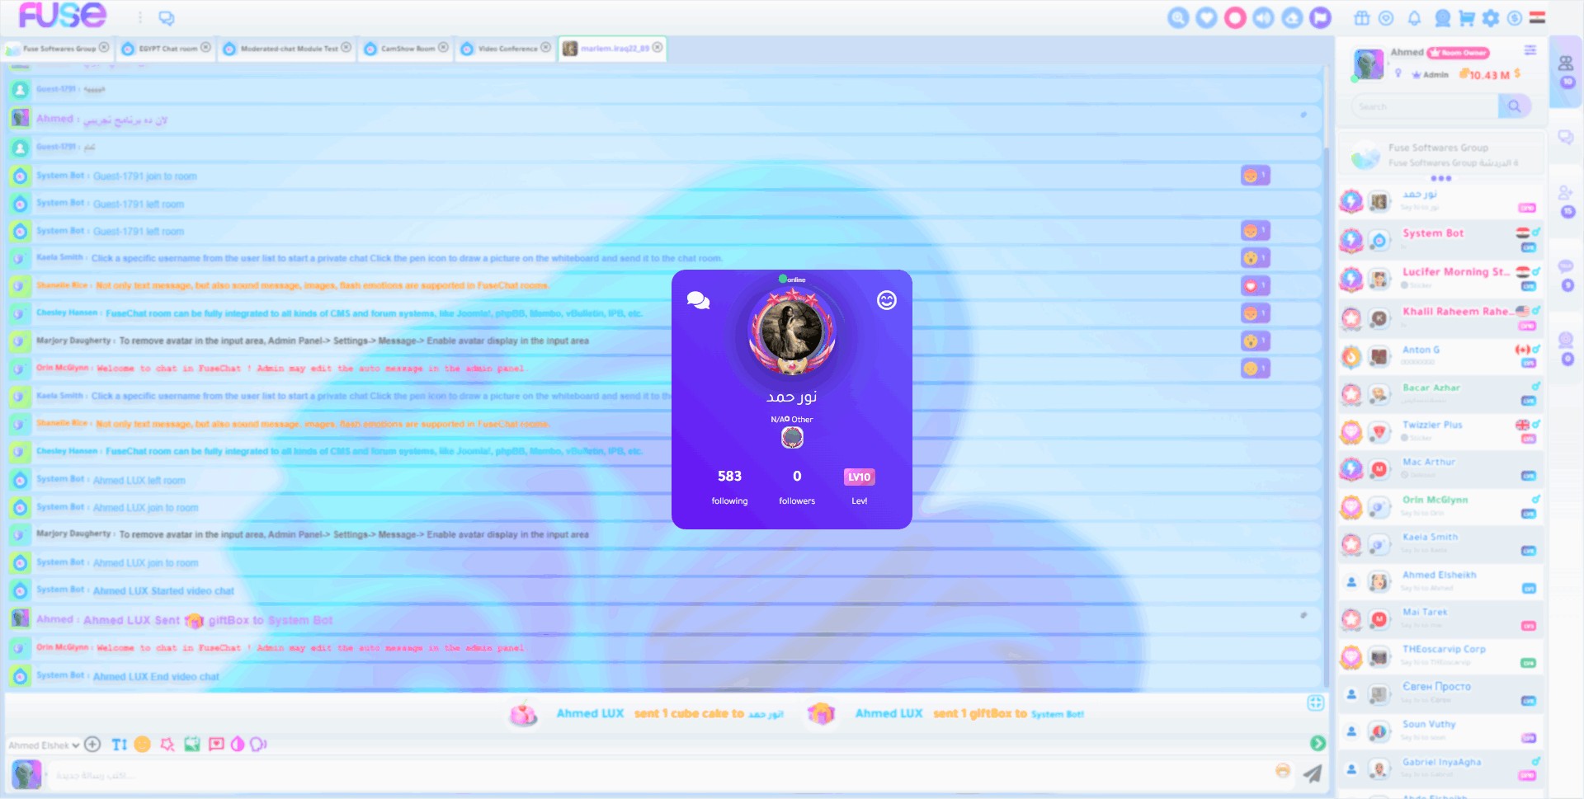Click the chat bubbles icon beside the logo
Image resolution: width=1584 pixels, height=799 pixels.
click(167, 17)
